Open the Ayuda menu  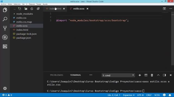click(x=45, y=4)
